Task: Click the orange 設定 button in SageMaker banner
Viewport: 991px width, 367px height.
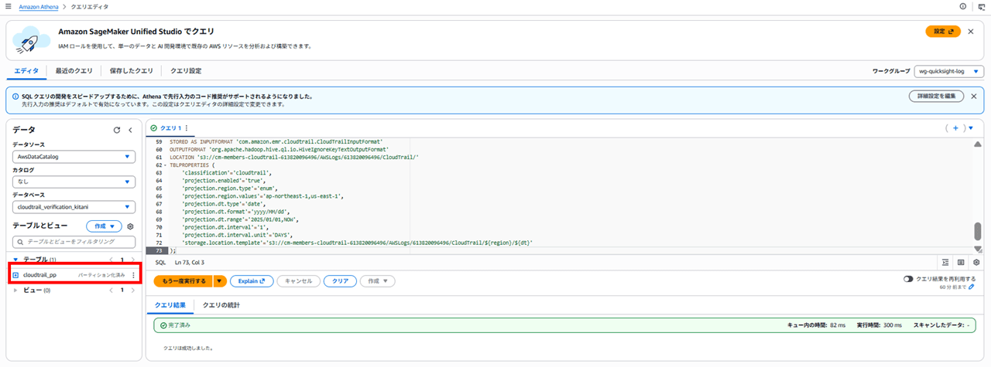Action: [x=943, y=32]
